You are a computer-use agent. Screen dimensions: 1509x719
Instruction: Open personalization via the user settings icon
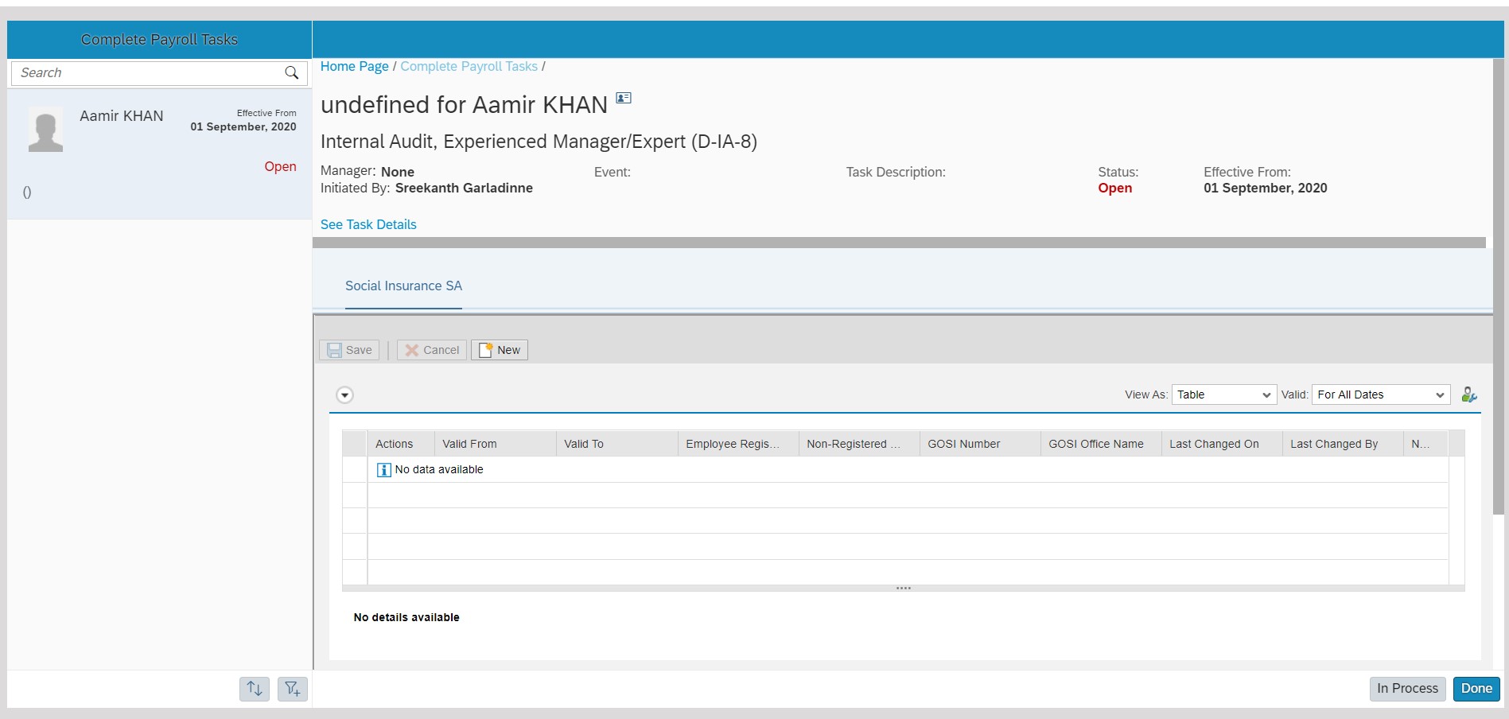(1469, 394)
